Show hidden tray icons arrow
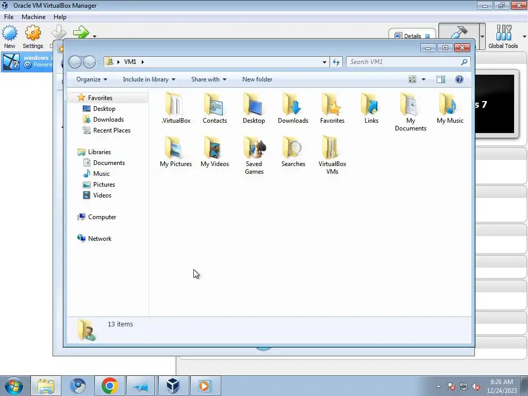The height and width of the screenshot is (396, 528). pyautogui.click(x=438, y=387)
